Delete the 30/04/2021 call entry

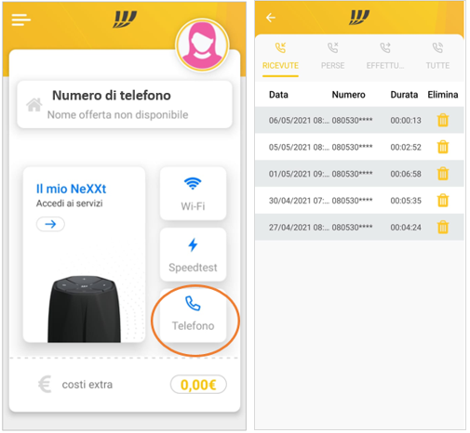coord(443,201)
